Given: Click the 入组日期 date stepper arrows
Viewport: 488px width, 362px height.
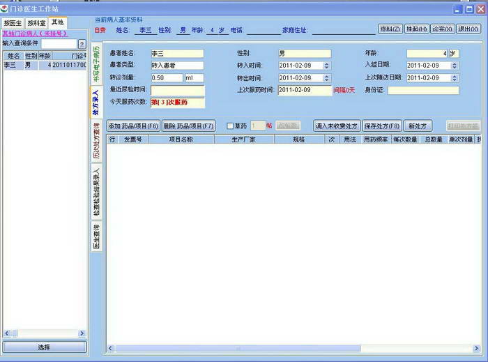Looking at the screenshot, I should click(455, 66).
